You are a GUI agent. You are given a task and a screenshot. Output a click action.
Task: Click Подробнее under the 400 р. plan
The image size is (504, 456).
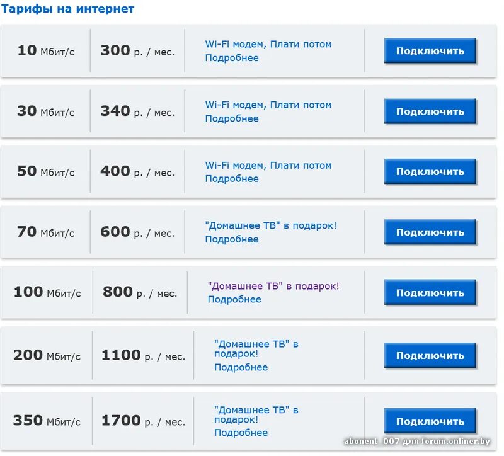click(x=232, y=179)
